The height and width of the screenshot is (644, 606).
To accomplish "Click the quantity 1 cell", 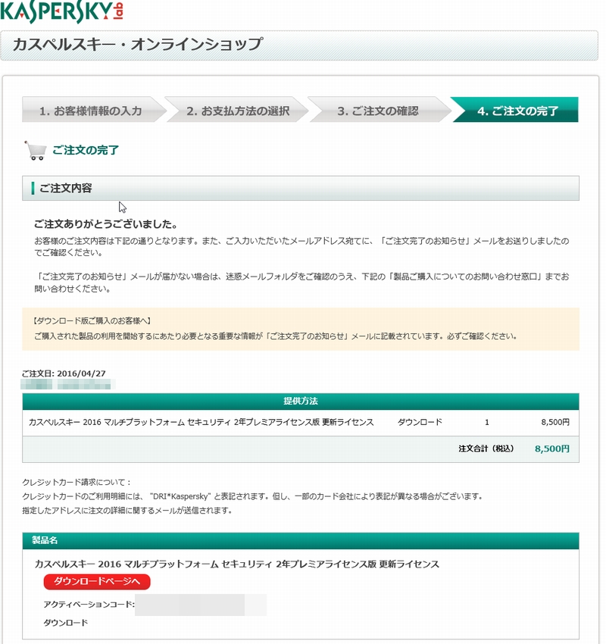I will pos(487,422).
